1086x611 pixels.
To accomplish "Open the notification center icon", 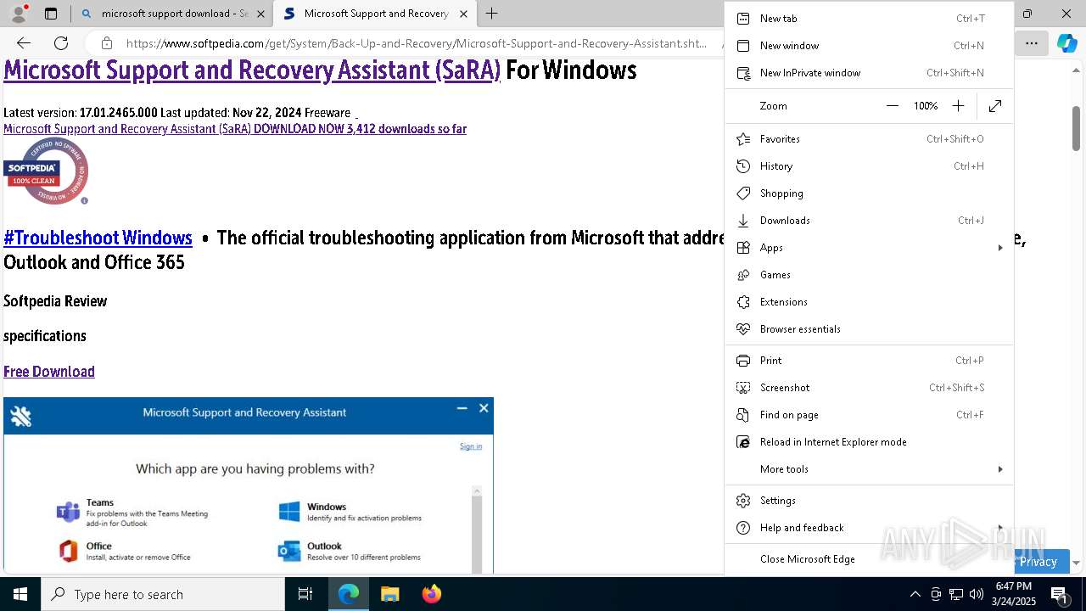I will tap(1059, 594).
